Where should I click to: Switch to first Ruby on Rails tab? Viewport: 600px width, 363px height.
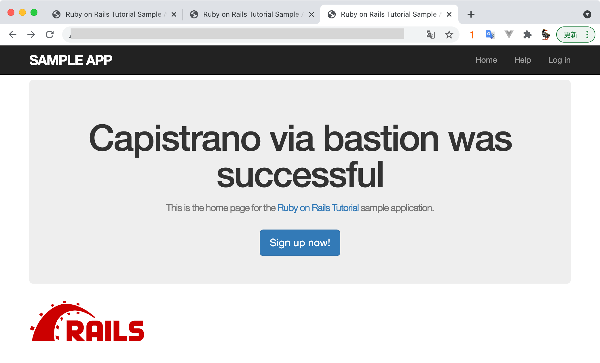pyautogui.click(x=113, y=14)
